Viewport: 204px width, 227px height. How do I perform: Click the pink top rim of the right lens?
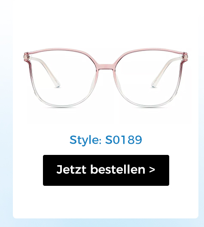(151, 49)
